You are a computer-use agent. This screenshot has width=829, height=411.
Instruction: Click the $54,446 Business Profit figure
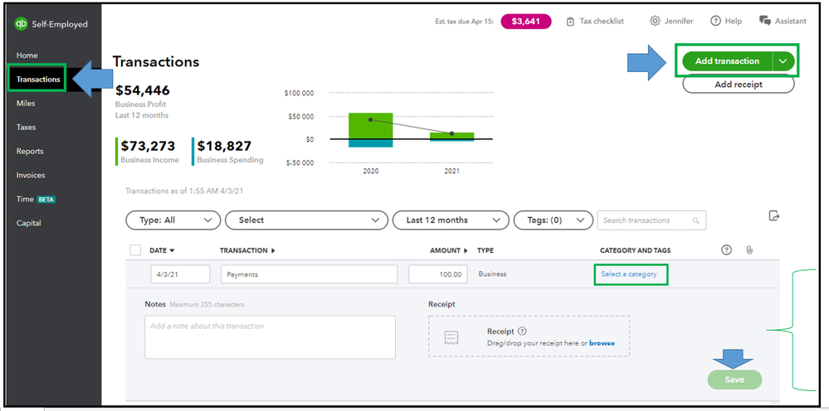(143, 90)
